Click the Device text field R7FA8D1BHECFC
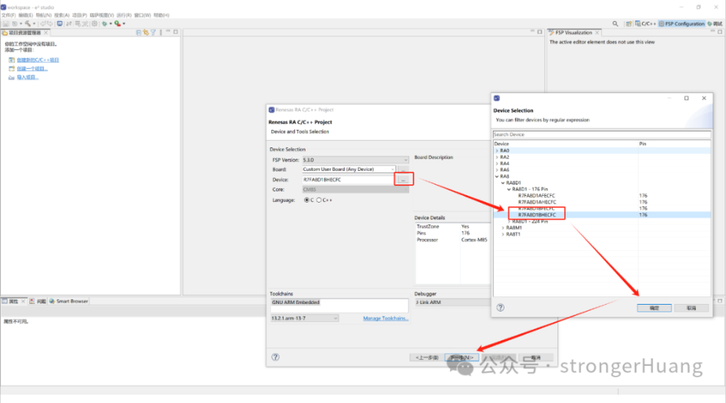726x403 pixels. tap(348, 179)
